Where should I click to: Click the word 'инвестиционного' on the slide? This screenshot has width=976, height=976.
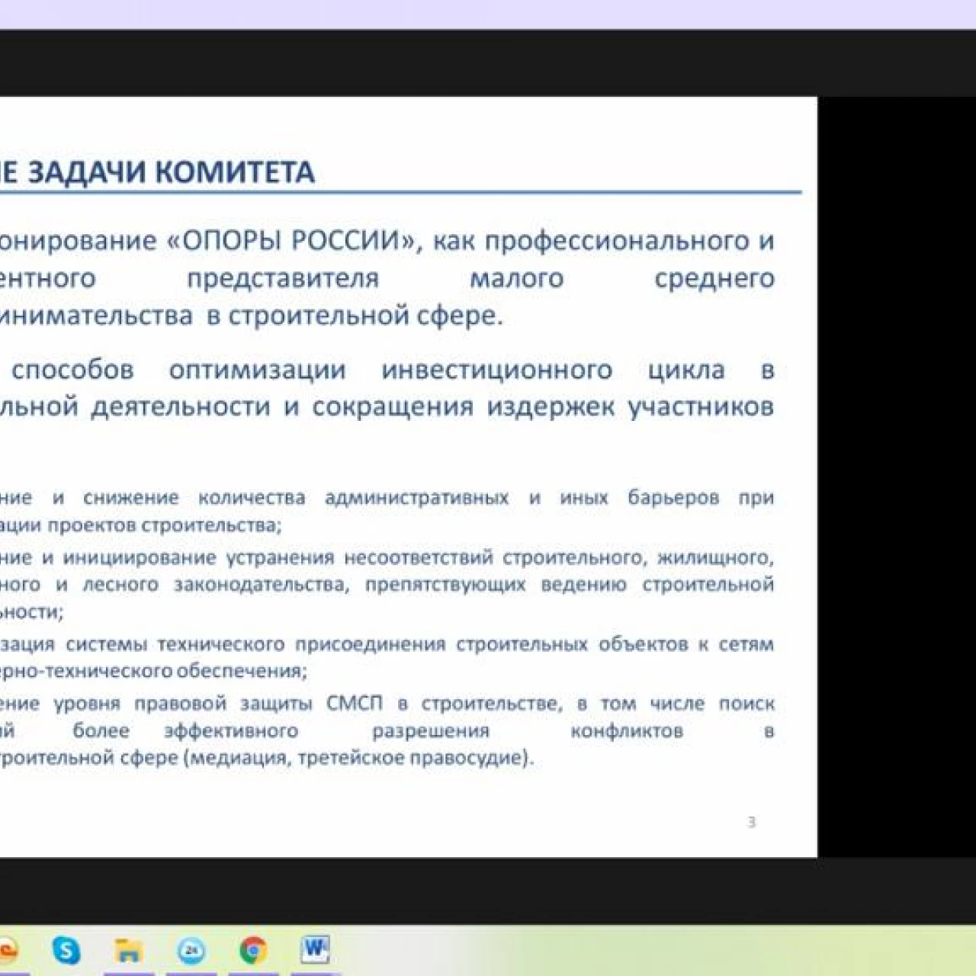coord(497,370)
